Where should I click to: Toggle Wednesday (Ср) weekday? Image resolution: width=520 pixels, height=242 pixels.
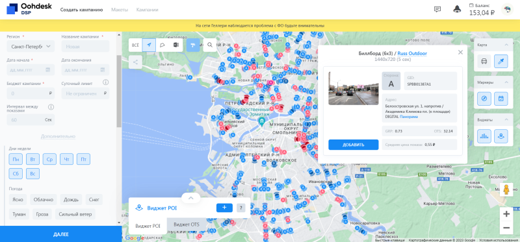pos(49,159)
